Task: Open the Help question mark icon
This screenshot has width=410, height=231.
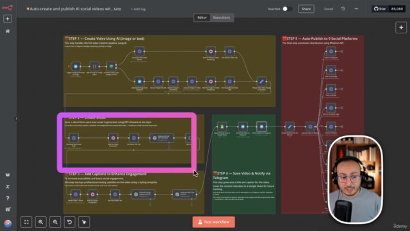Action: 8,198
